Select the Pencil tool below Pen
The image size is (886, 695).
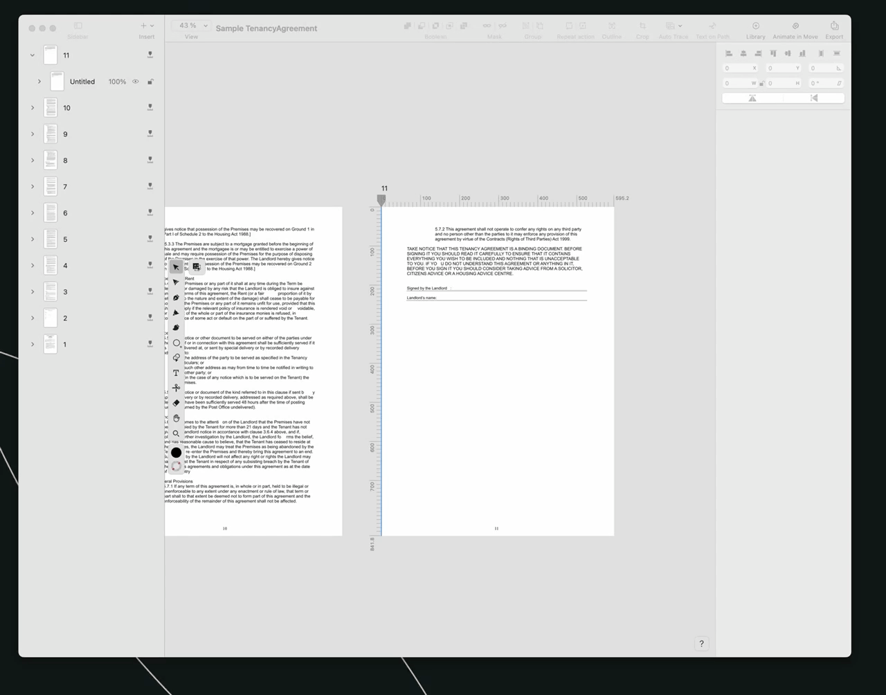176,312
